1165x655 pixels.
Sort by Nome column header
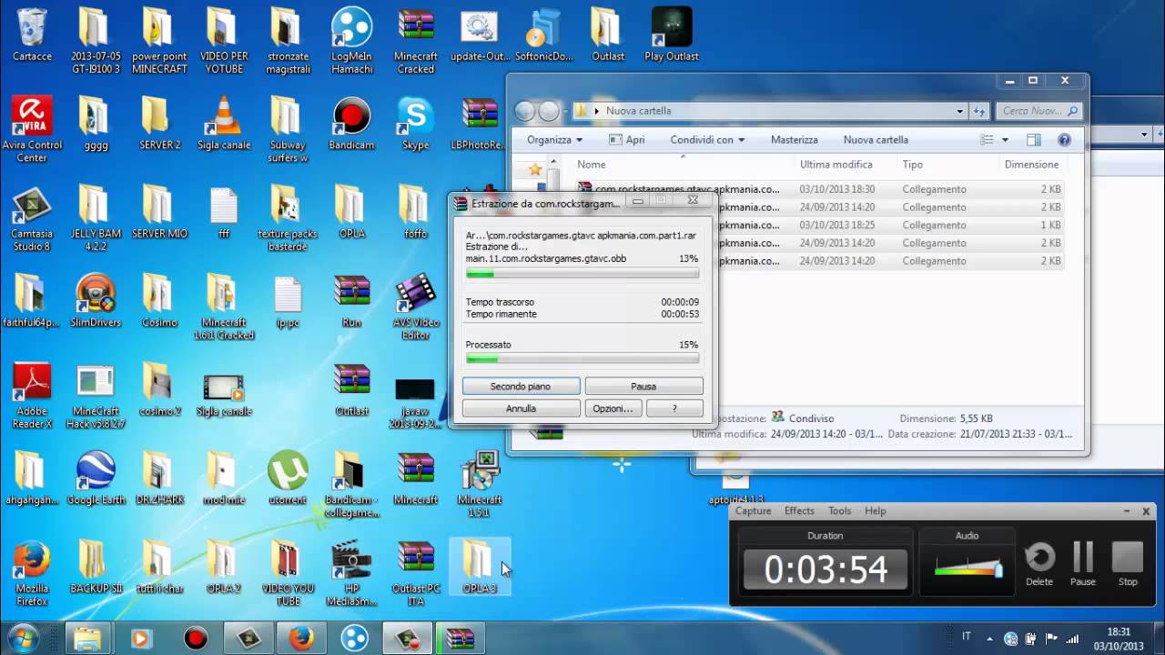[683, 165]
